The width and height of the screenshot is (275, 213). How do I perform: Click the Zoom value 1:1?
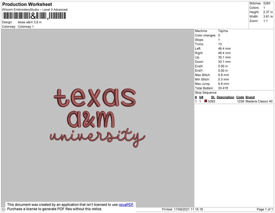[265, 21]
